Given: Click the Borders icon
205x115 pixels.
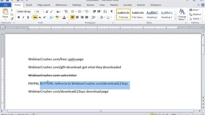Looking at the screenshot, I should [108, 17].
